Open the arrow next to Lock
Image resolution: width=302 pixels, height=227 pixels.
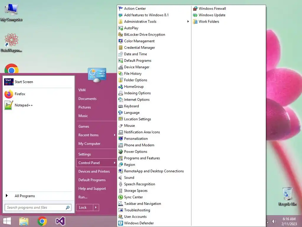point(96,207)
